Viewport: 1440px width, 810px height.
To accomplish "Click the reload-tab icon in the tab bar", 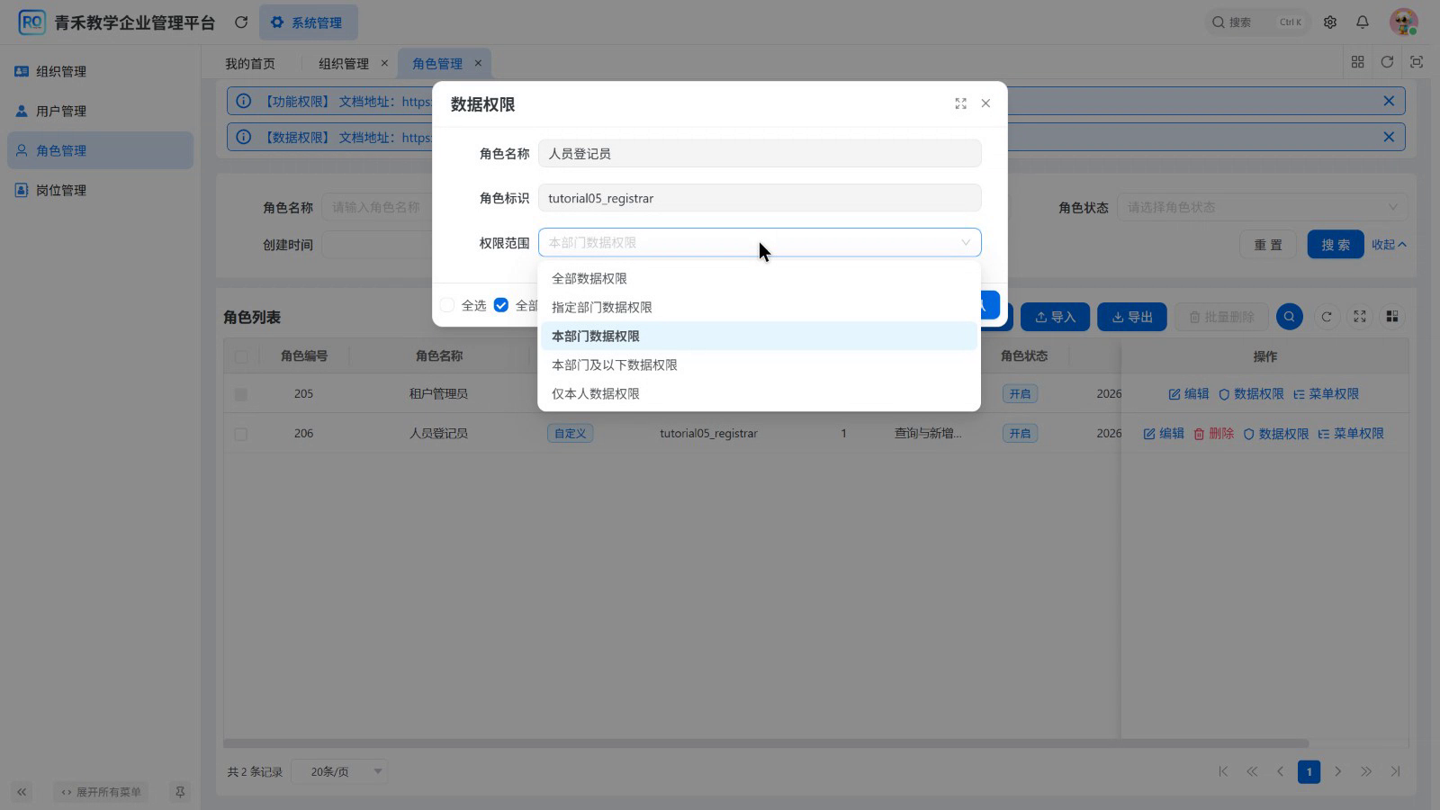I will [x=1387, y=62].
